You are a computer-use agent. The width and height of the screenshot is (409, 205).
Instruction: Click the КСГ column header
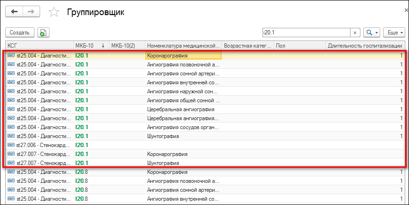(38, 46)
